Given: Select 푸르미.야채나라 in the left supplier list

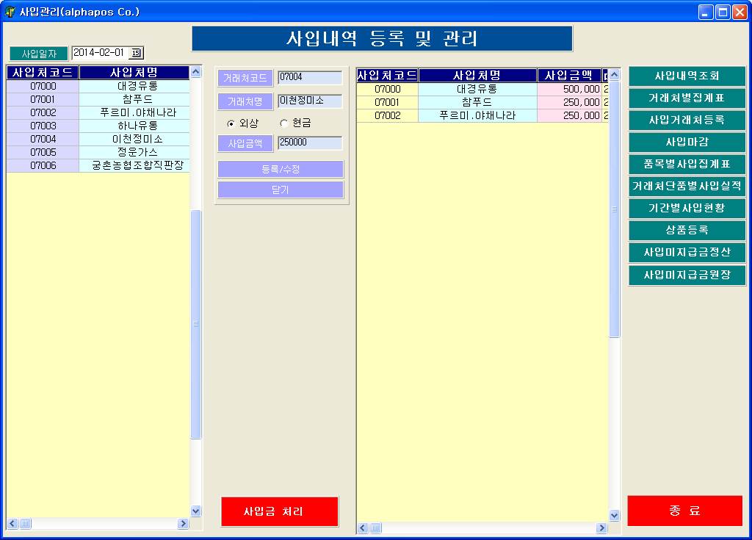Looking at the screenshot, I should (x=135, y=113).
